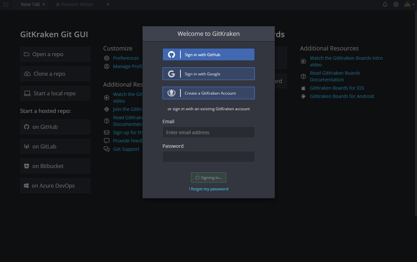This screenshot has width=417, height=262.
Task: Click the play icon beside Watch the Git video
Action: tap(107, 98)
